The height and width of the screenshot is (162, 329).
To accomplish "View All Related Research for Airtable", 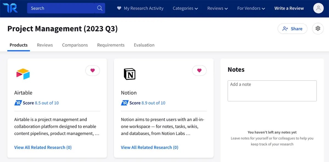I will tap(43, 147).
